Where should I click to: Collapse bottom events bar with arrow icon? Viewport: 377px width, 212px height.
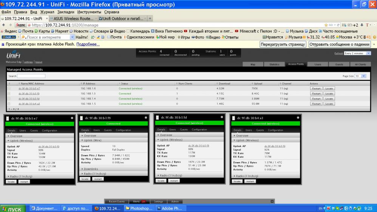tap(273, 201)
